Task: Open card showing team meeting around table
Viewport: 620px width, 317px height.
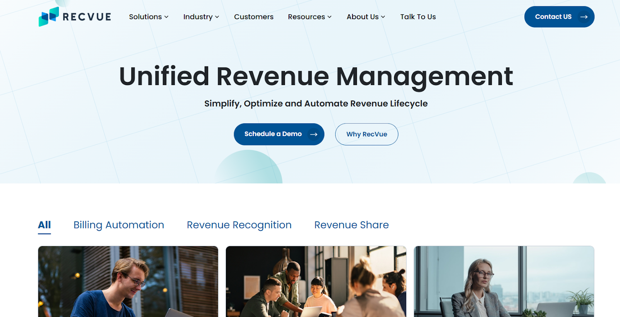Action: pos(316,281)
